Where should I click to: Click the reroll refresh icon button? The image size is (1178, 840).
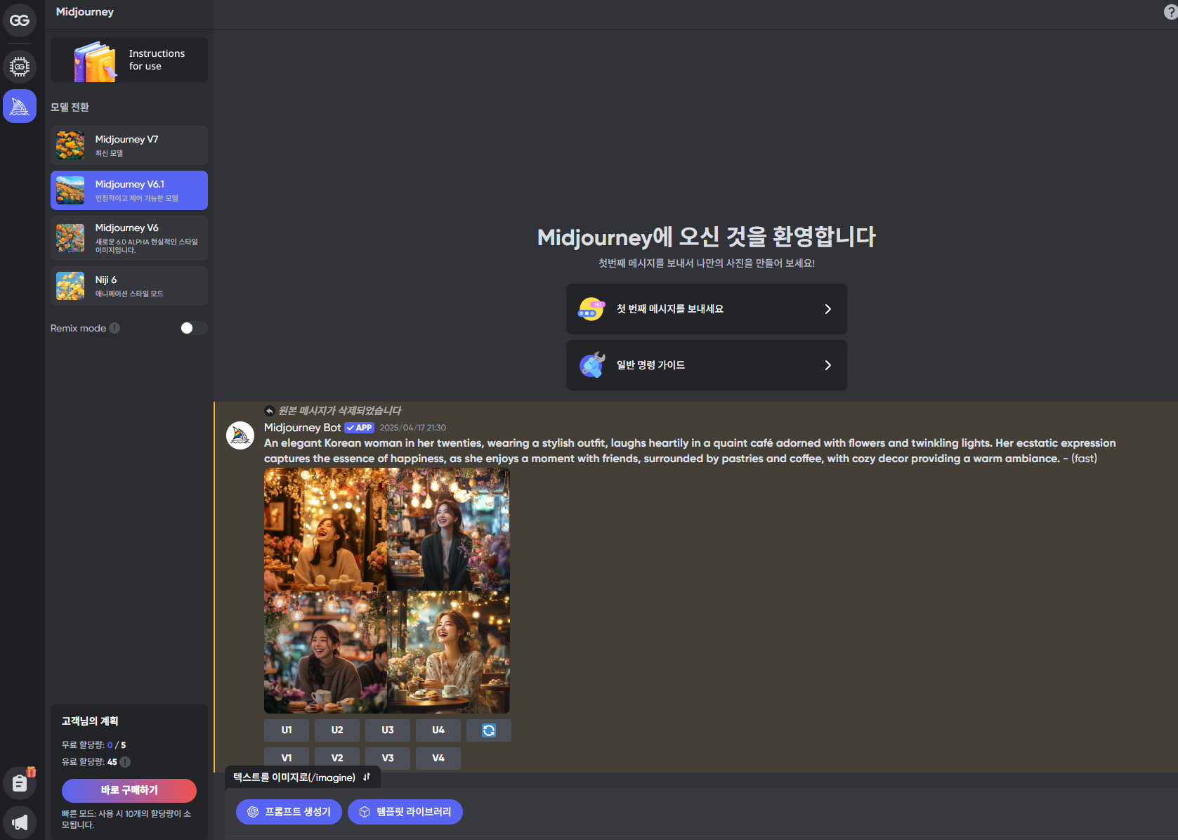tap(489, 730)
